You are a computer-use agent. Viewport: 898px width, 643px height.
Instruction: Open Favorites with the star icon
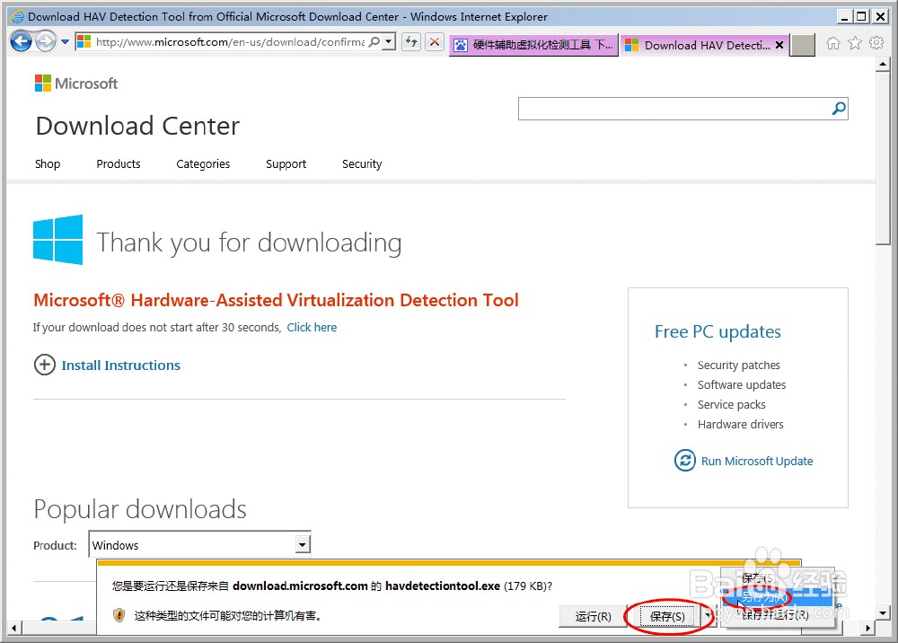click(x=855, y=43)
